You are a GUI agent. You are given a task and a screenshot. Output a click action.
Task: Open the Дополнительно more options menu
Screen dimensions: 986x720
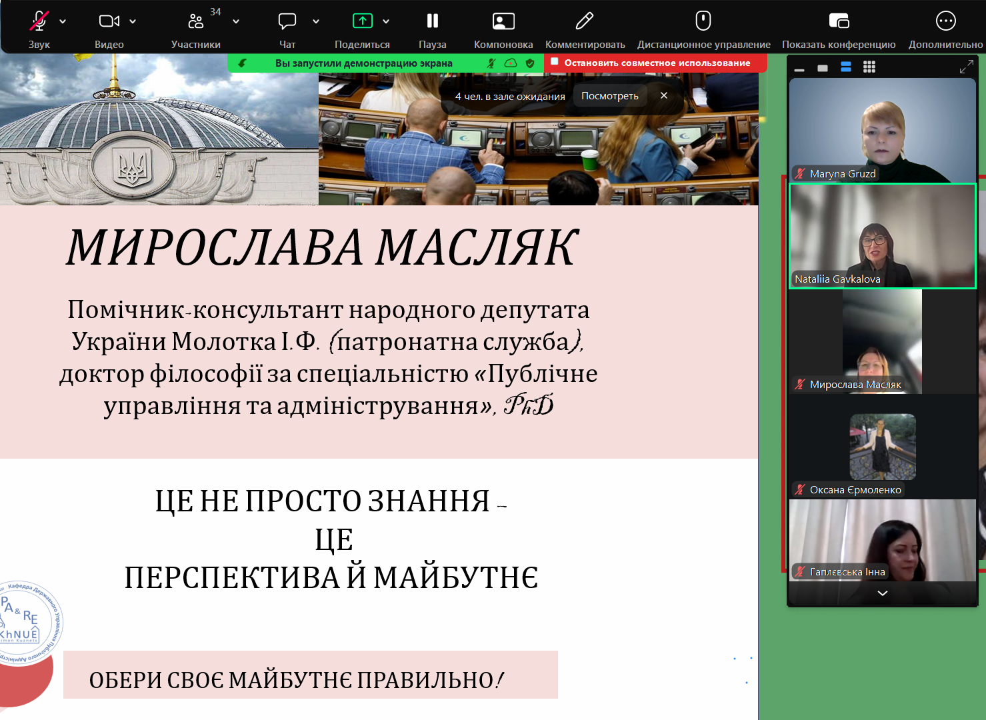(x=945, y=22)
